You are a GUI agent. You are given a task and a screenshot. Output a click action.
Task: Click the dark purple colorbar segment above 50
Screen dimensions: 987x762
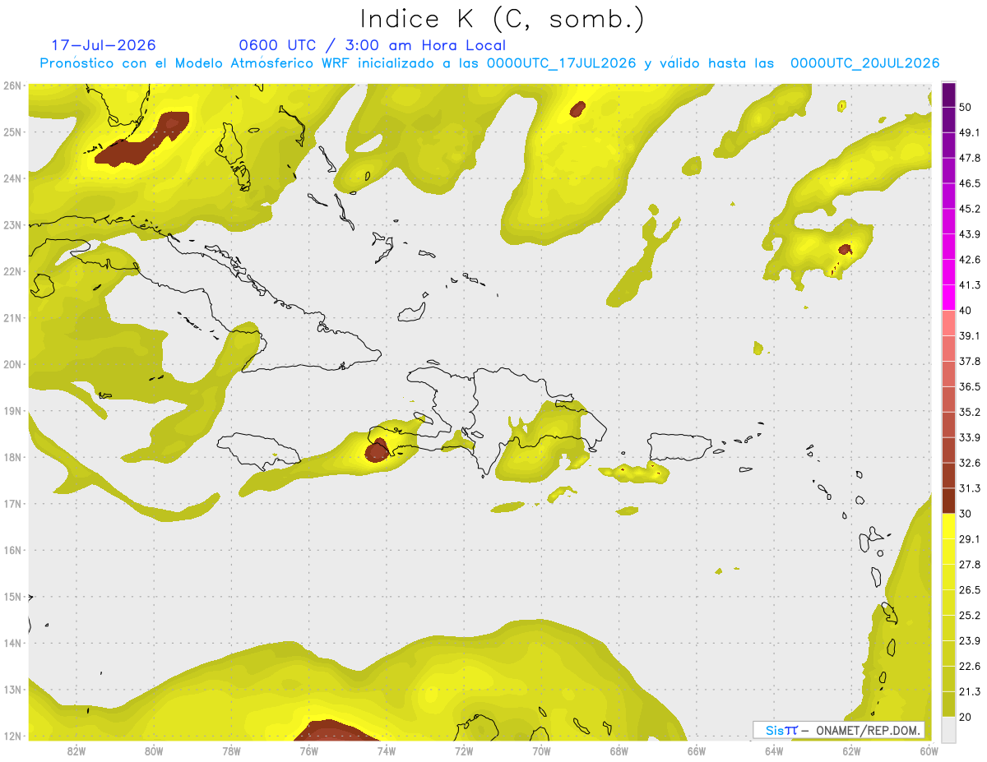pyautogui.click(x=948, y=95)
